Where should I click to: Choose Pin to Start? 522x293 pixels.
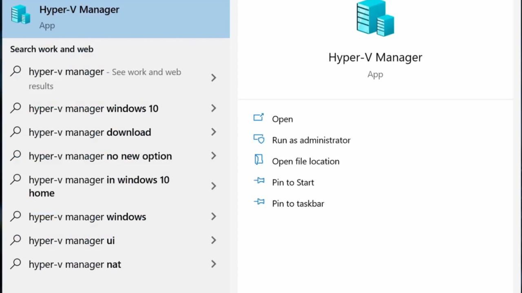(293, 182)
